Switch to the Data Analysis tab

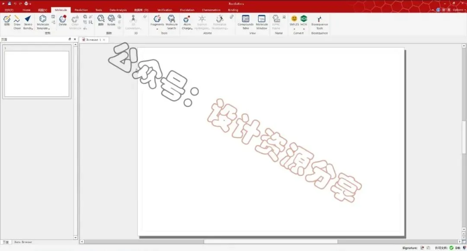tap(118, 10)
